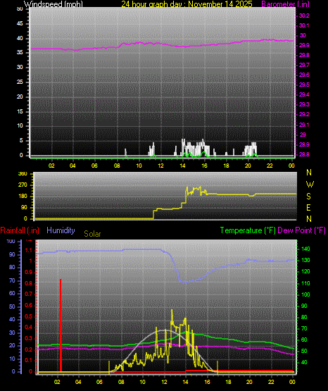Click the 270 degree tick on direction axis
This screenshot has height=391, width=328.
[23, 185]
